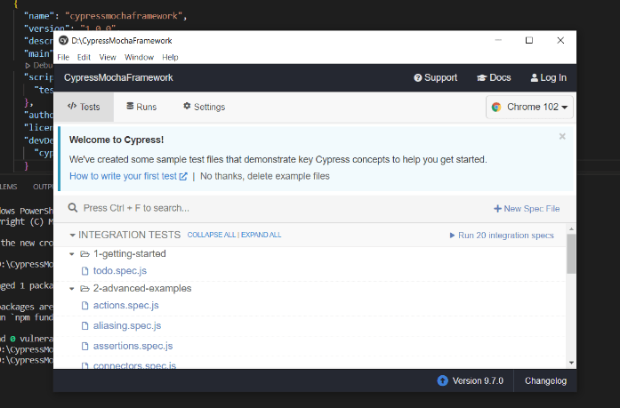Switch to the Runs tab
Screen dimensions: 620x408
(141, 107)
